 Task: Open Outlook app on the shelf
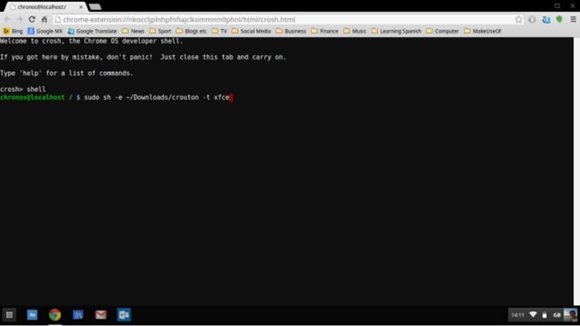(124, 315)
